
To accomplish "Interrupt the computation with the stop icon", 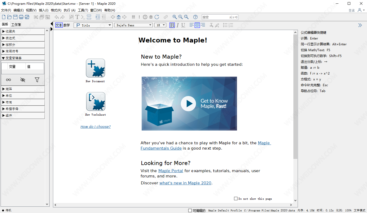I will coord(145,17).
